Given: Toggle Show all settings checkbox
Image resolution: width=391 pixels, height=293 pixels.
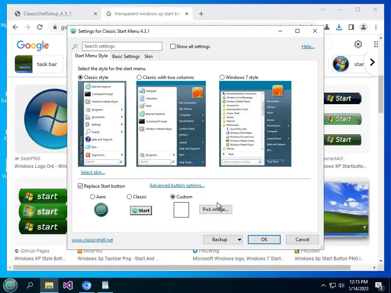Looking at the screenshot, I should point(173,46).
